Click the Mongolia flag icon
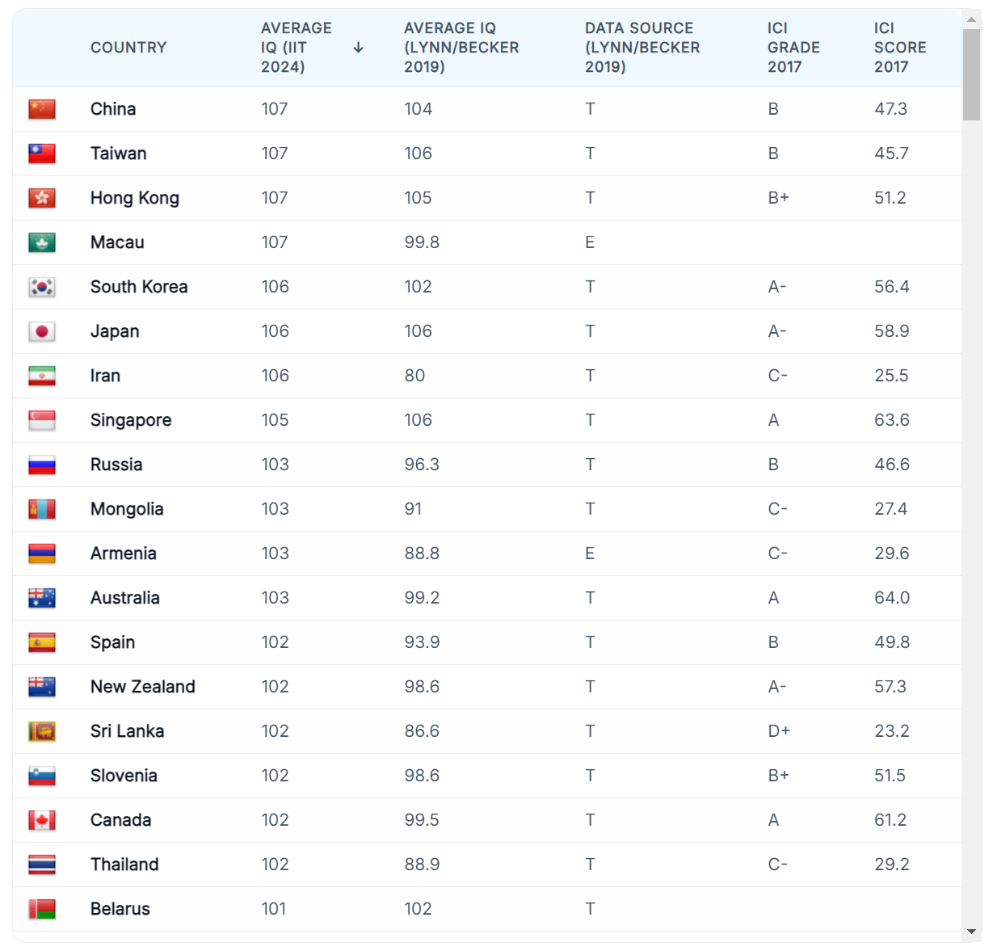 [42, 509]
